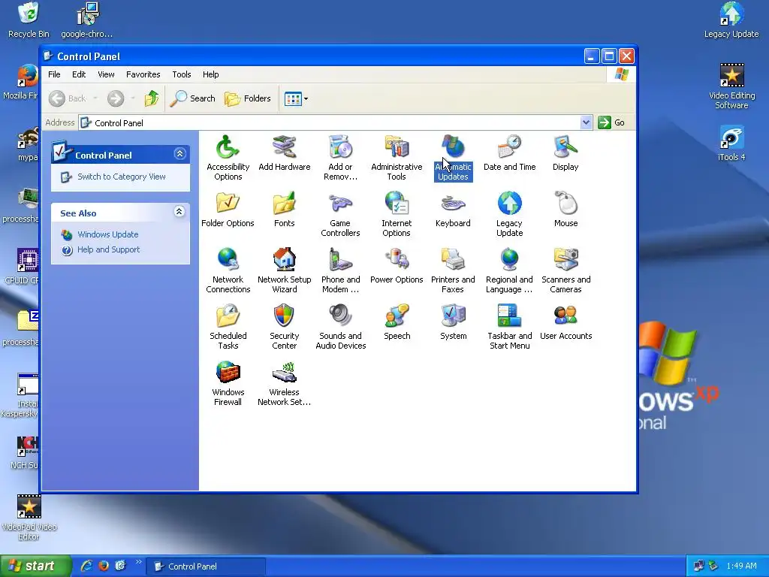Viewport: 769px width, 577px height.
Task: Open Internet Options
Action: click(x=397, y=214)
